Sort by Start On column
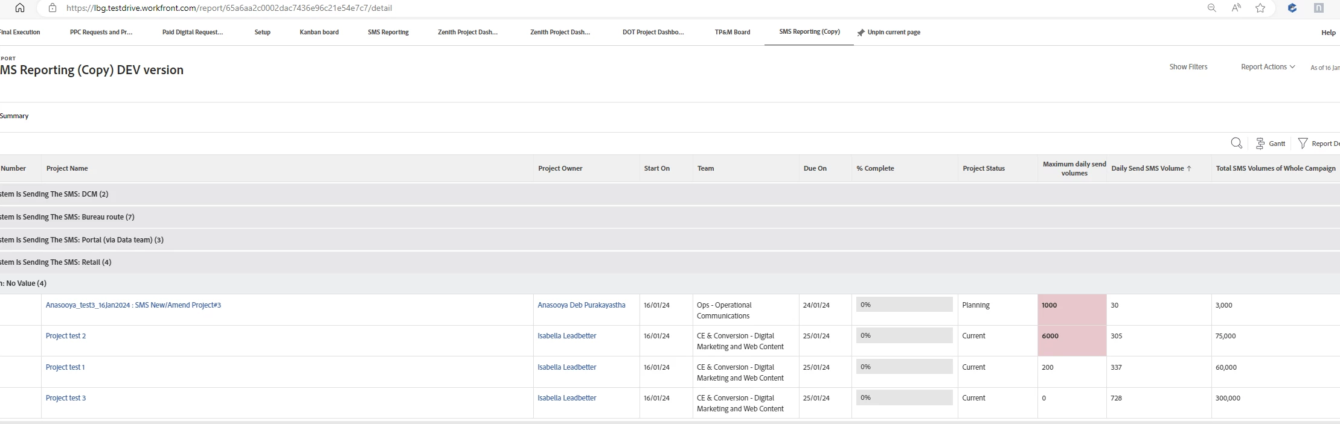 click(x=656, y=168)
